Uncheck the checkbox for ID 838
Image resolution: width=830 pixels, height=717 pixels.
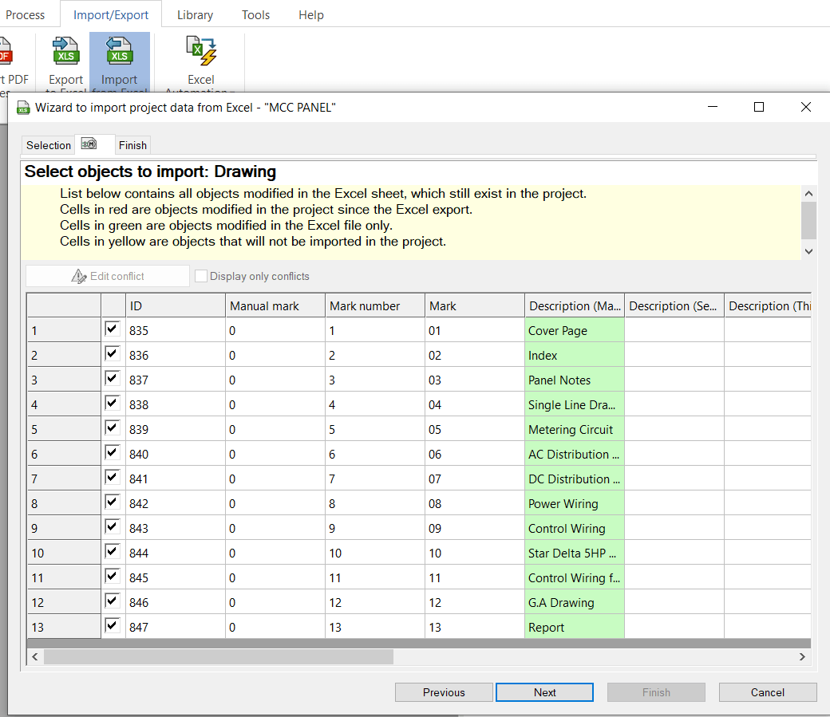(x=113, y=404)
